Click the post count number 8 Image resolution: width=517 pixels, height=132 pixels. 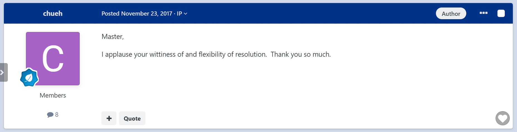coord(57,114)
